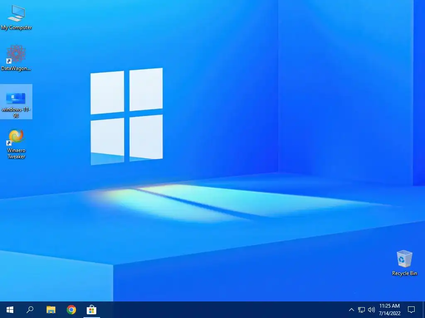Launch Google Chrome from the taskbar
The height and width of the screenshot is (318, 425).
(71, 310)
